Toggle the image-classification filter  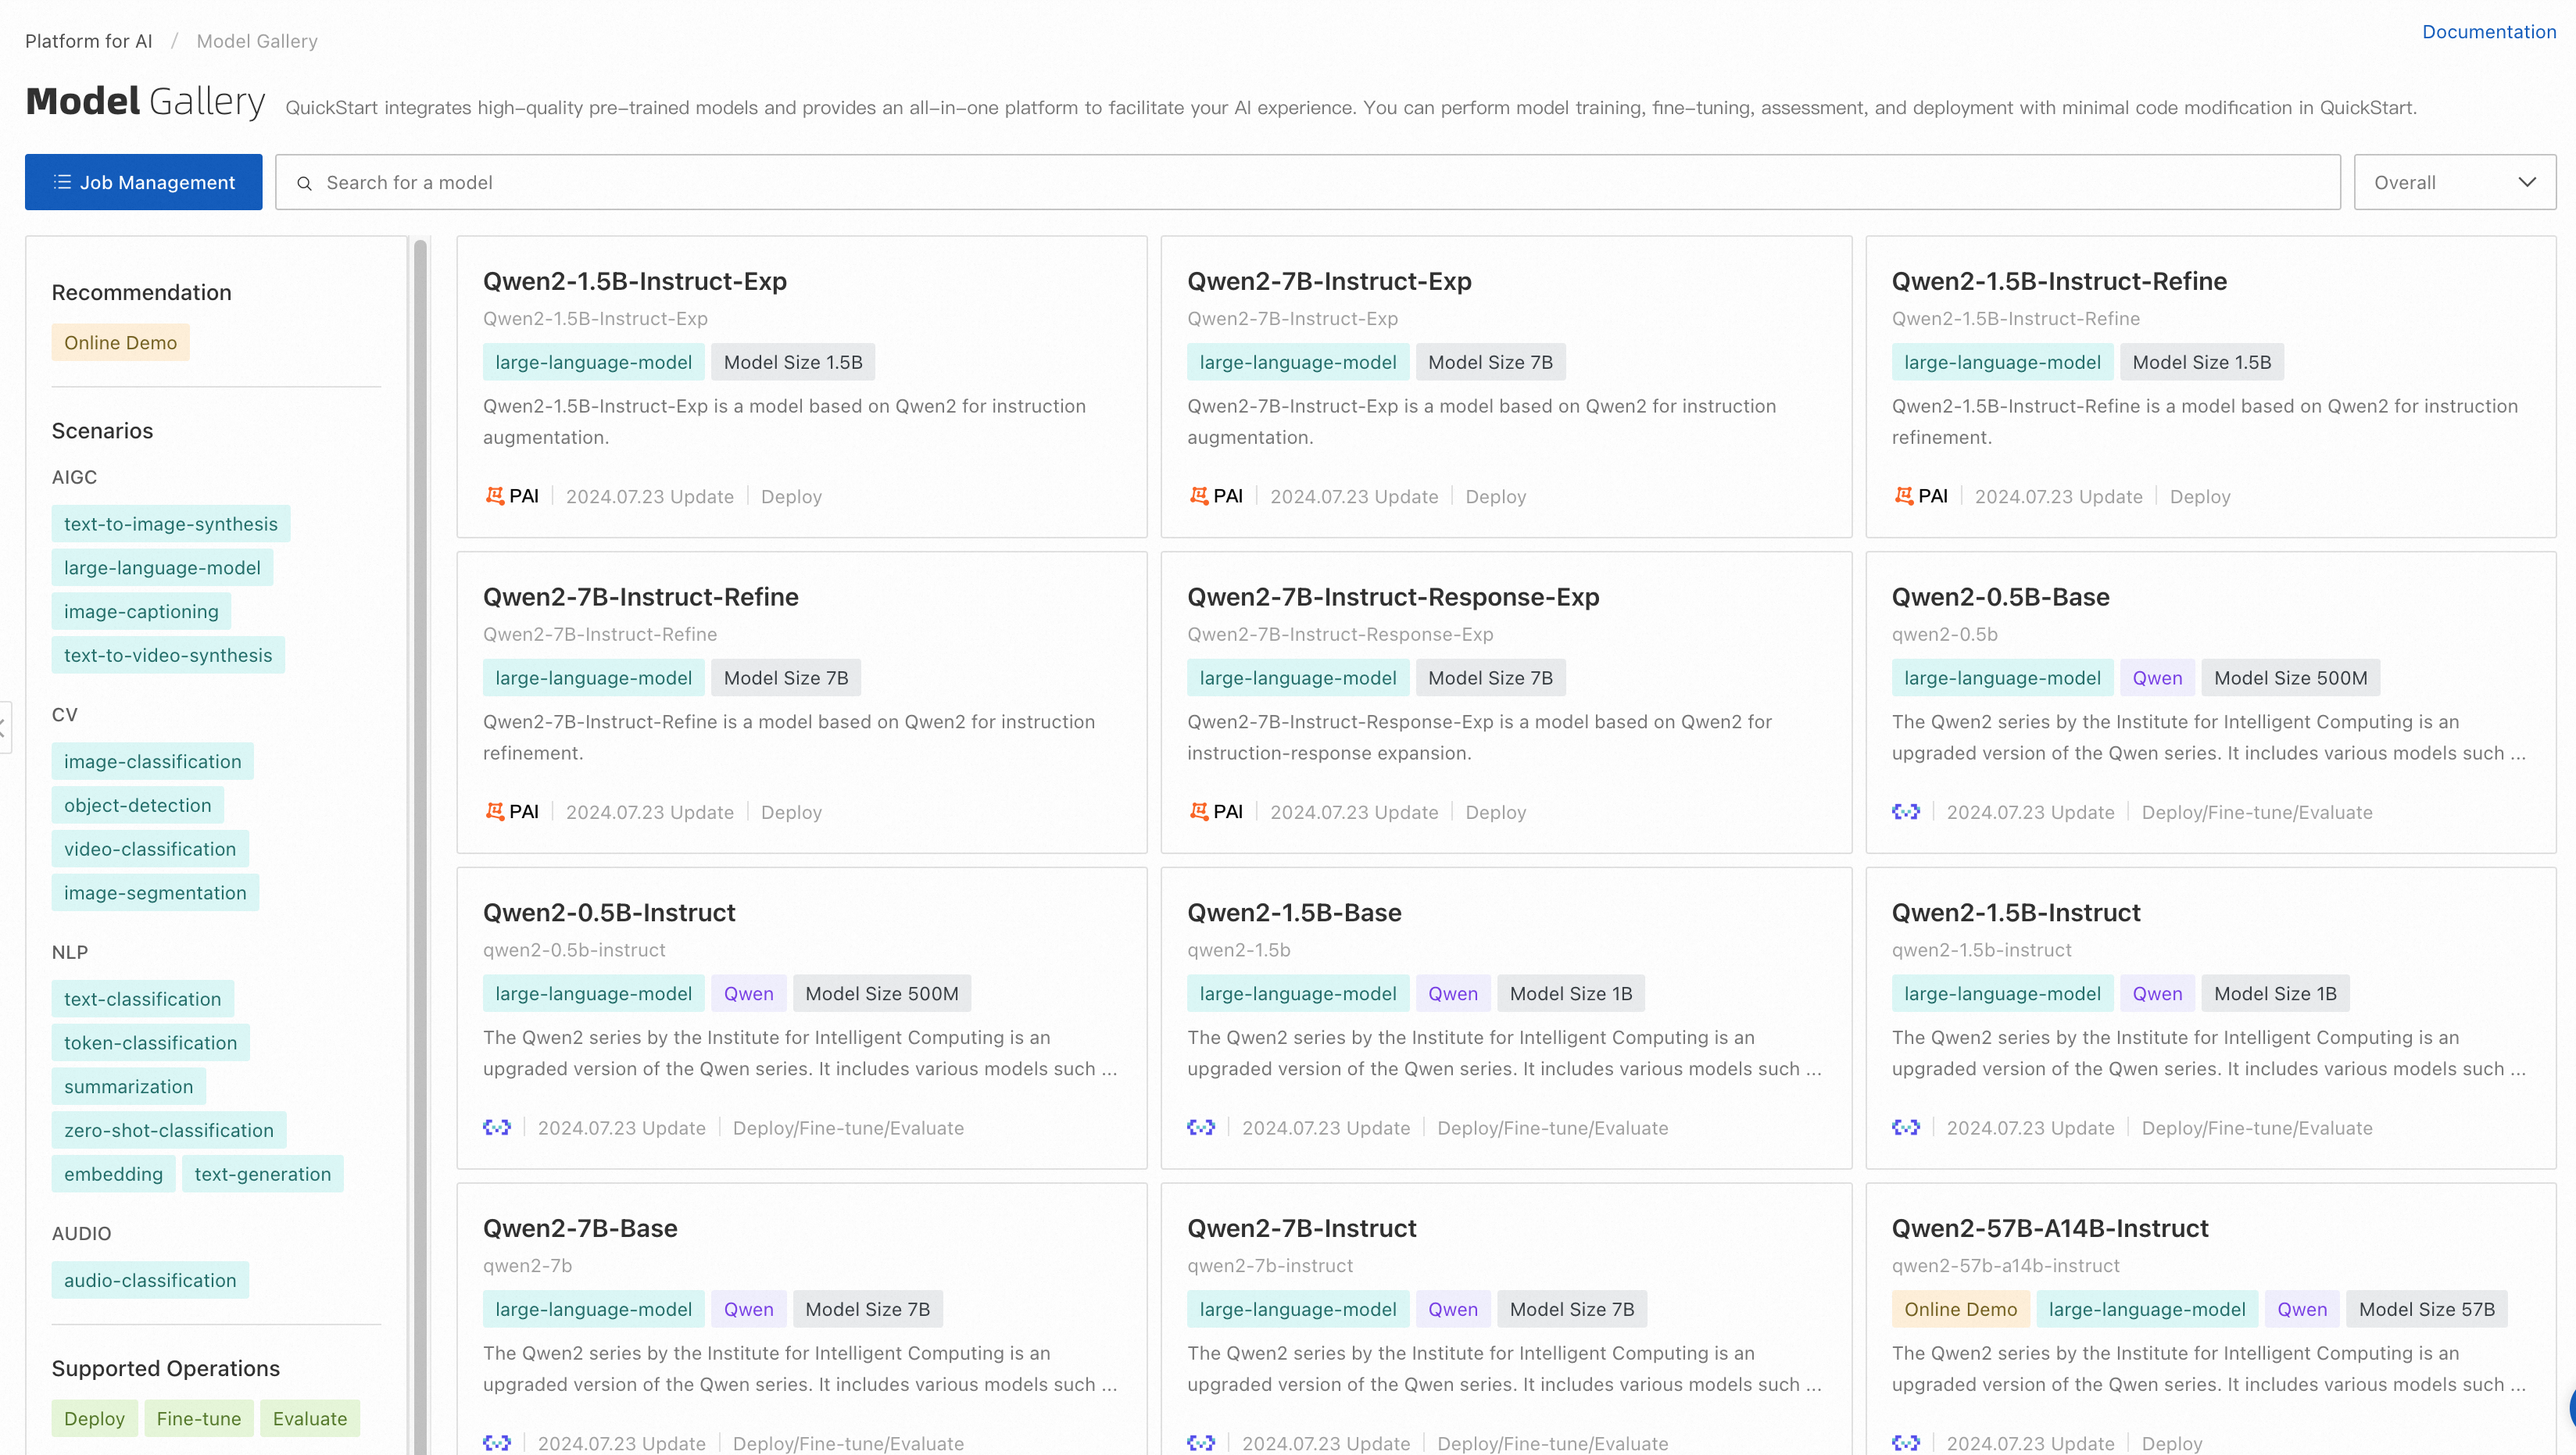(153, 762)
